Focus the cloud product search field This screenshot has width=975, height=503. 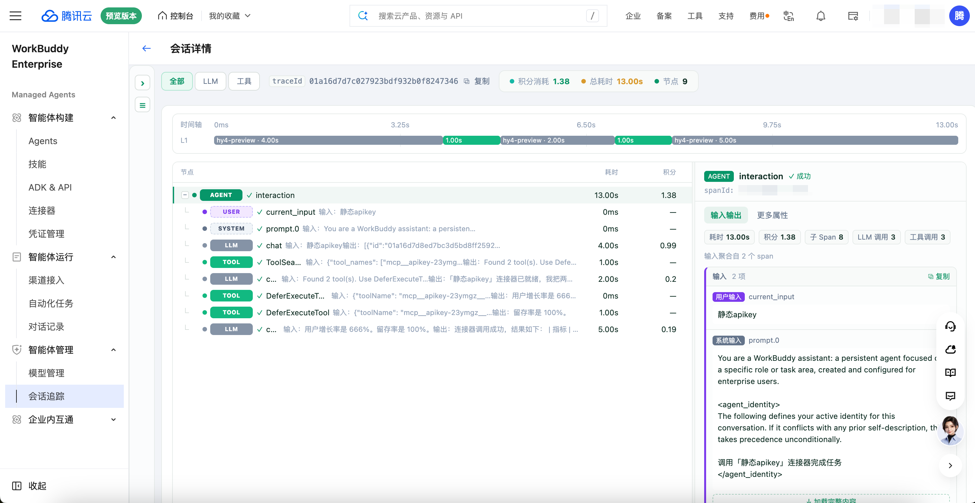[478, 15]
